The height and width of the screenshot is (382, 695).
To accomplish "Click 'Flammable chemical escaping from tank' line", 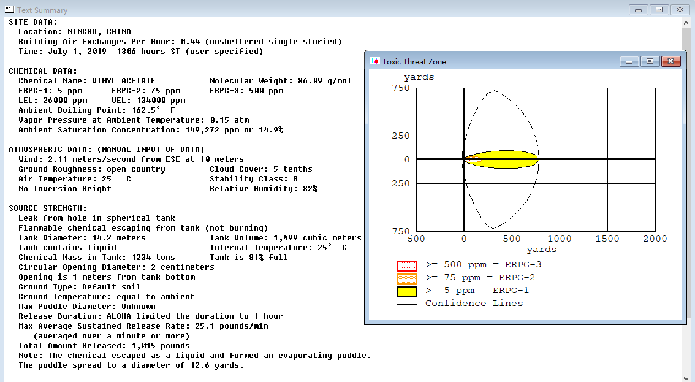I will (x=143, y=227).
